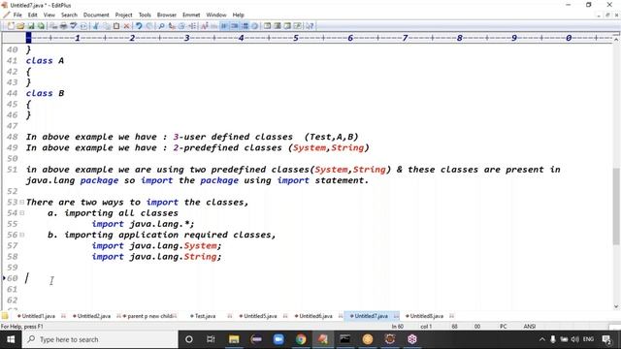Click the 'Type here to search' taskbar box
Screen dimensions: 621x349
[100, 339]
